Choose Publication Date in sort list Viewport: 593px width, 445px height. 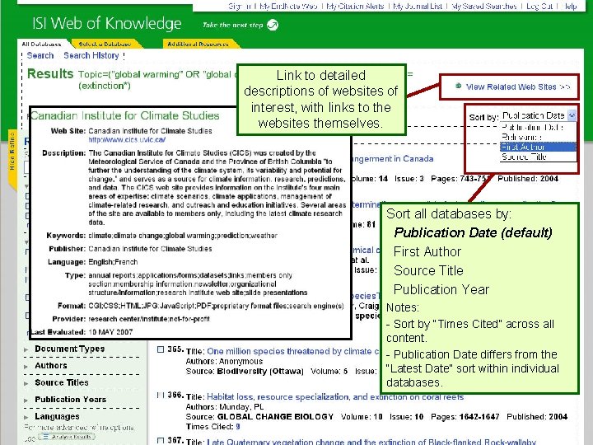pos(538,127)
